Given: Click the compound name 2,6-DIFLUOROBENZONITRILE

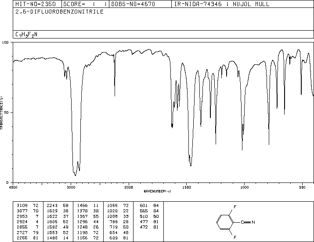Looking at the screenshot, I should tap(59, 11).
